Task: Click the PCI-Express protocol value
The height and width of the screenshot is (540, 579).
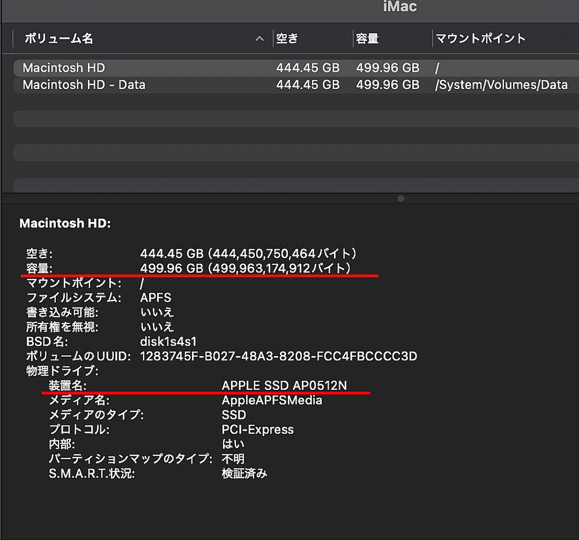Action: 257,430
